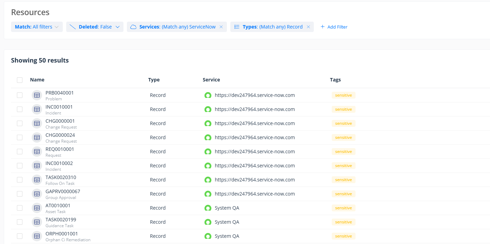
Task: Edit the Services Match any ServiceNow filter
Action: pyautogui.click(x=177, y=27)
